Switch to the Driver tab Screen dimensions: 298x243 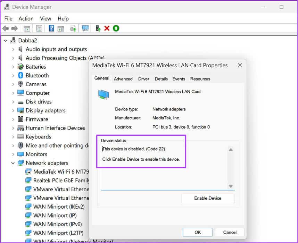(143, 79)
